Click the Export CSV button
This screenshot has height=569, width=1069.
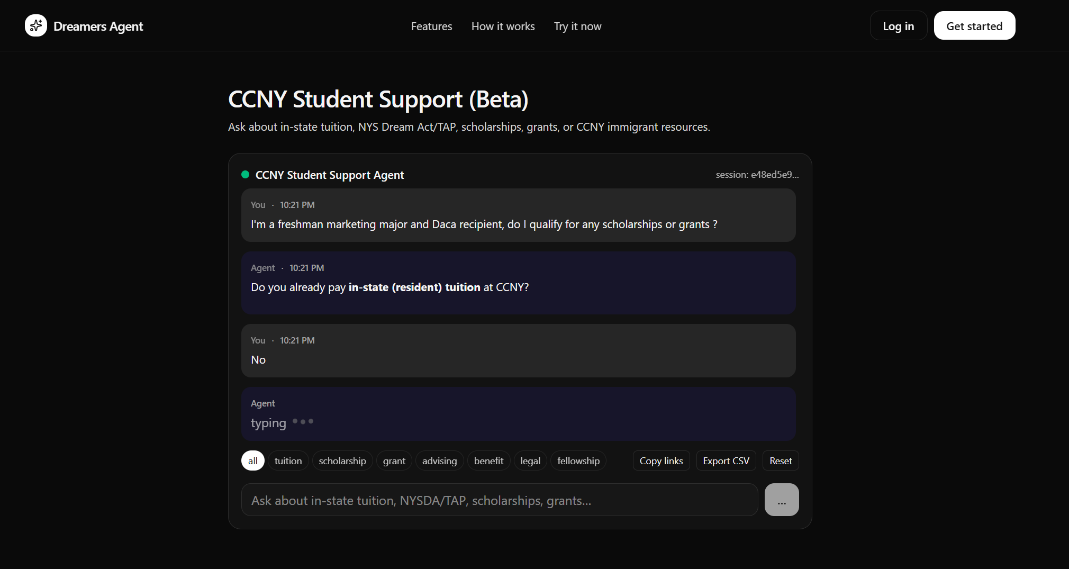click(x=726, y=461)
